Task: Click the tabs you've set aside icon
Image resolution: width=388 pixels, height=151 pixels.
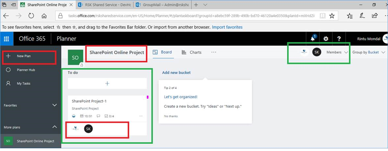Action: pos(4,5)
